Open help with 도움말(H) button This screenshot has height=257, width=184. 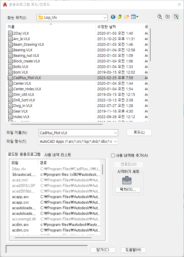pos(133,250)
